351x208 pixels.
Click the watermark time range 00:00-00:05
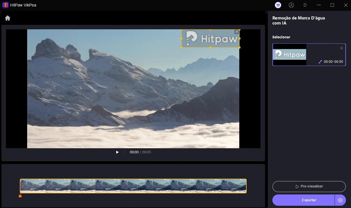(333, 62)
